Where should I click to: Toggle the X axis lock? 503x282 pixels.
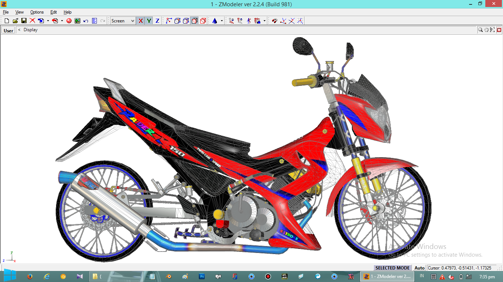(140, 21)
